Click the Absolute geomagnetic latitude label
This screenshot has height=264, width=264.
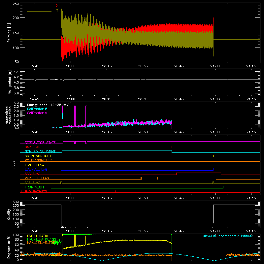click(x=228, y=236)
